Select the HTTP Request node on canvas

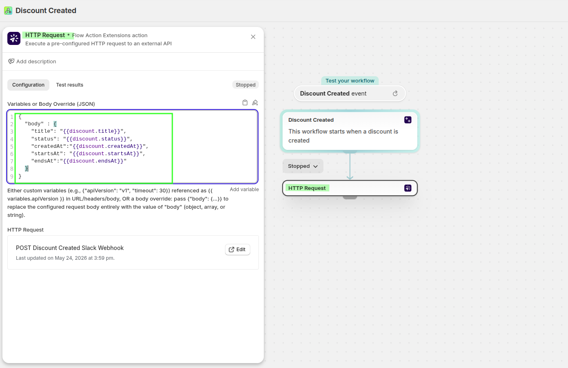[x=350, y=188]
